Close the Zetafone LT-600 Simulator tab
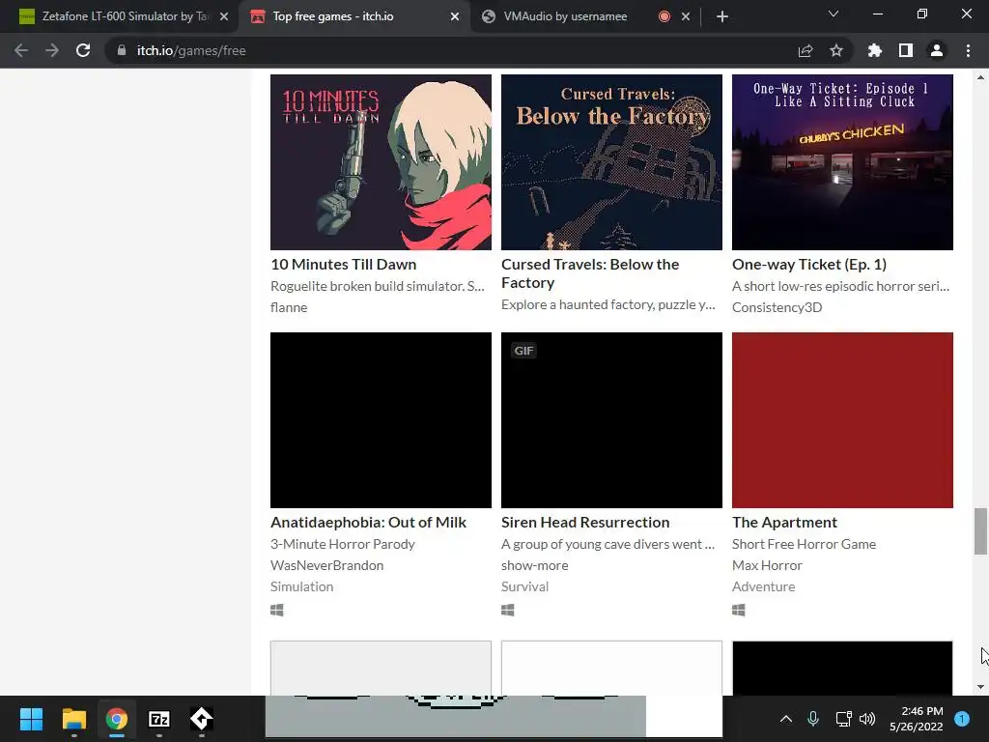This screenshot has height=742, width=989. click(224, 16)
